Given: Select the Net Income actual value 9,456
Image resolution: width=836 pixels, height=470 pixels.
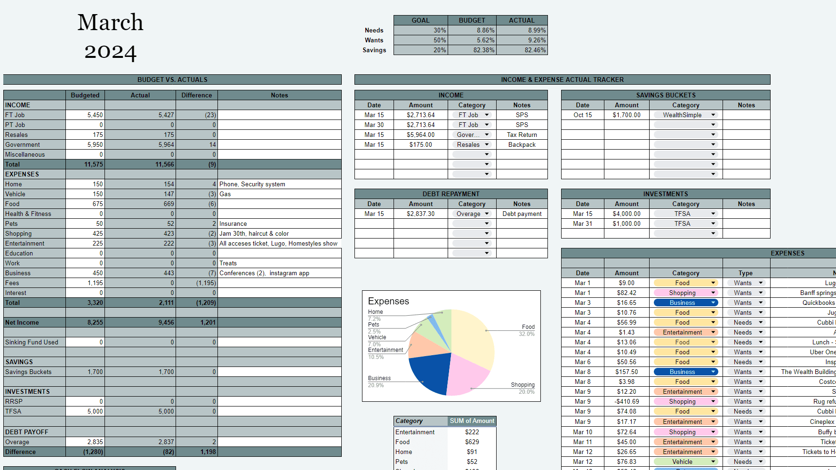Looking at the screenshot, I should click(x=140, y=322).
